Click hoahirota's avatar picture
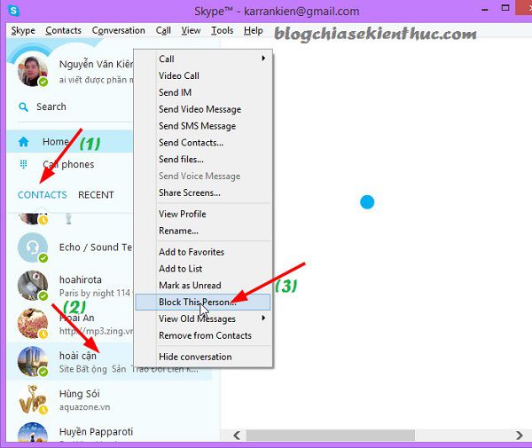The image size is (532, 448). click(x=33, y=286)
